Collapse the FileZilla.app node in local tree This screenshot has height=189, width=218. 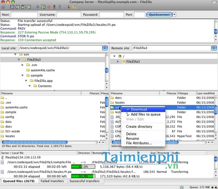[26, 81]
